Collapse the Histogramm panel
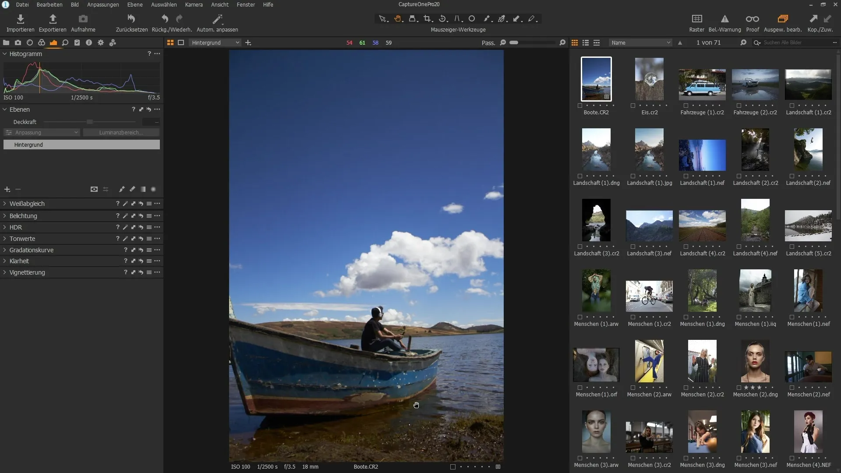Viewport: 841px width, 473px height. 5,54
